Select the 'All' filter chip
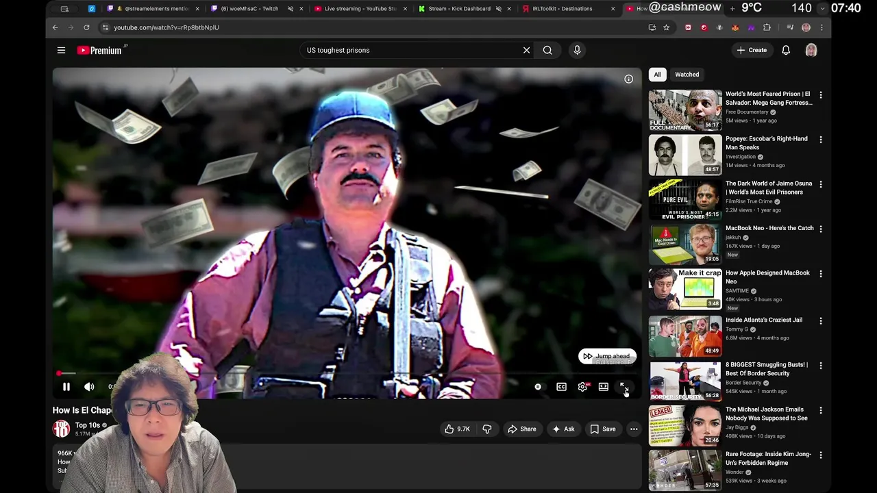 (x=657, y=75)
